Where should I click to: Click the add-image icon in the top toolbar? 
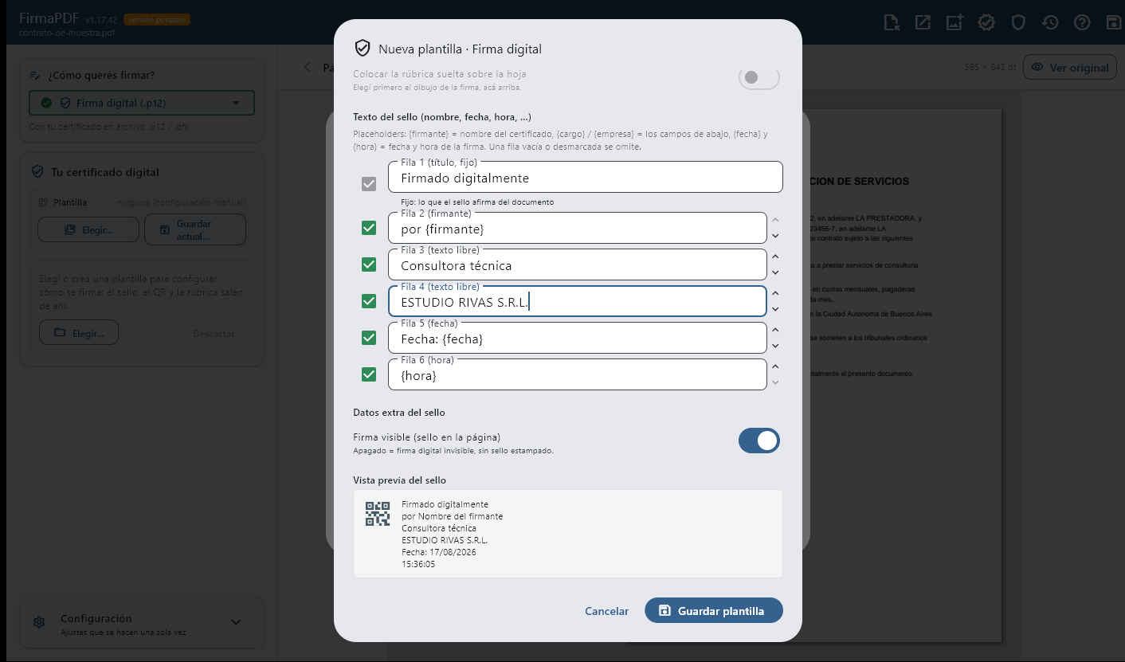pyautogui.click(x=954, y=22)
